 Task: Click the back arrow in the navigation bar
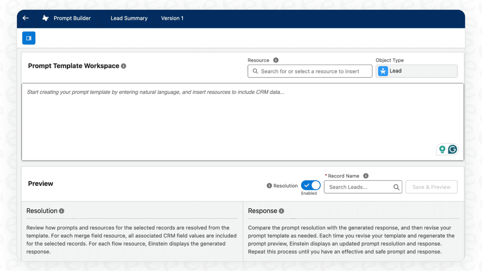[x=26, y=18]
